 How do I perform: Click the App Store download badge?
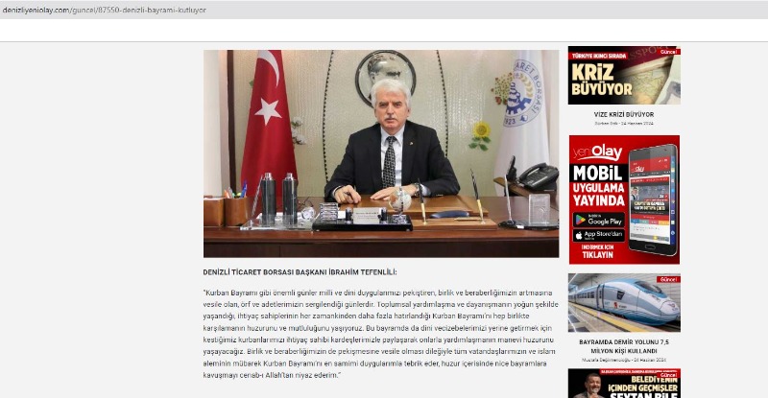click(598, 235)
